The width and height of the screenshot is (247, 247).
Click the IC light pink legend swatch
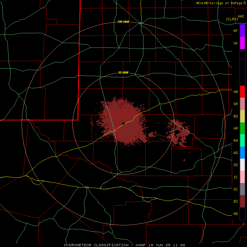point(242,177)
